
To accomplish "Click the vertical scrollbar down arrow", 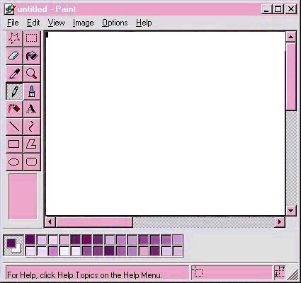I will pos(291,210).
